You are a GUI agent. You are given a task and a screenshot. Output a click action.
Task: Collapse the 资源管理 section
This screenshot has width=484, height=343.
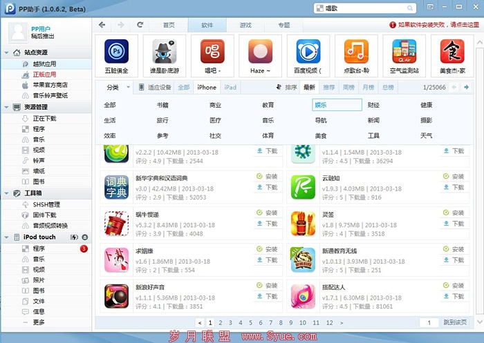6,107
